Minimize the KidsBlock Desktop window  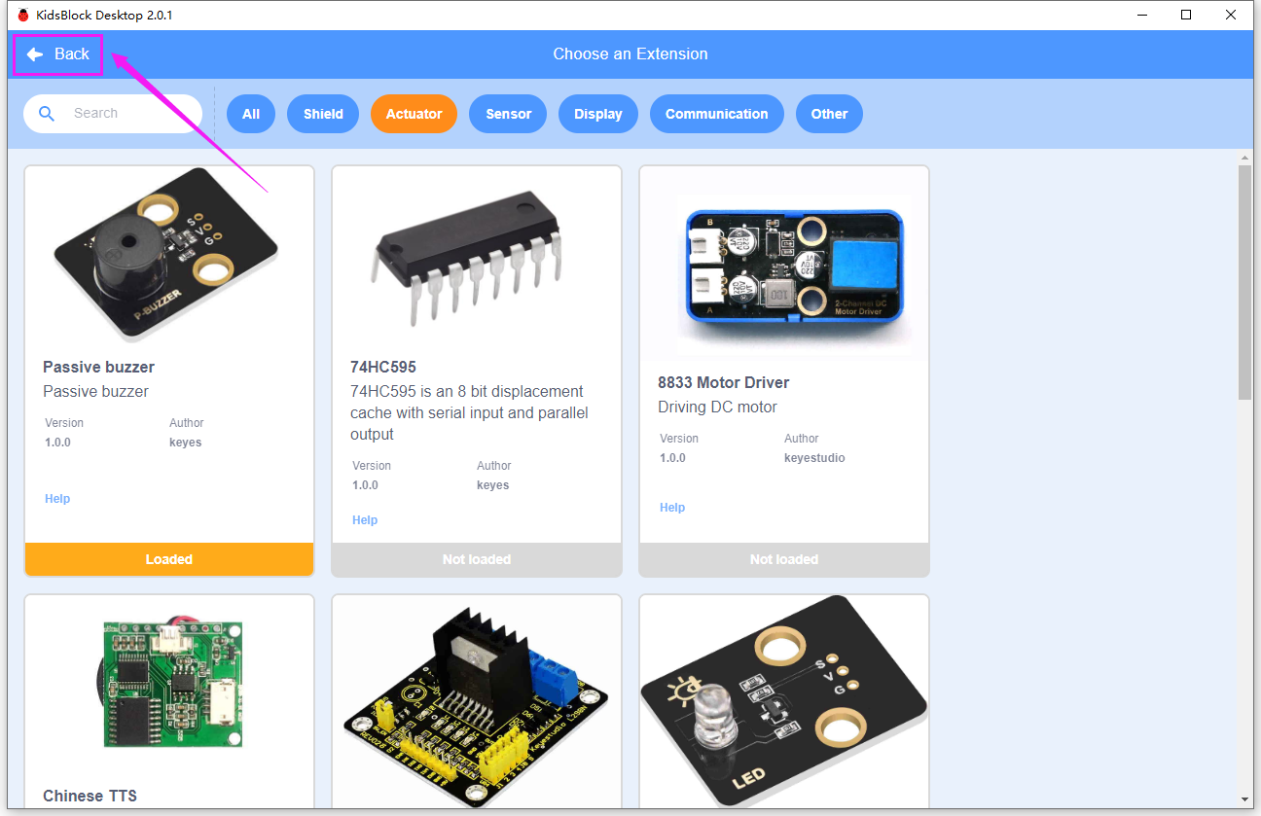pos(1142,15)
